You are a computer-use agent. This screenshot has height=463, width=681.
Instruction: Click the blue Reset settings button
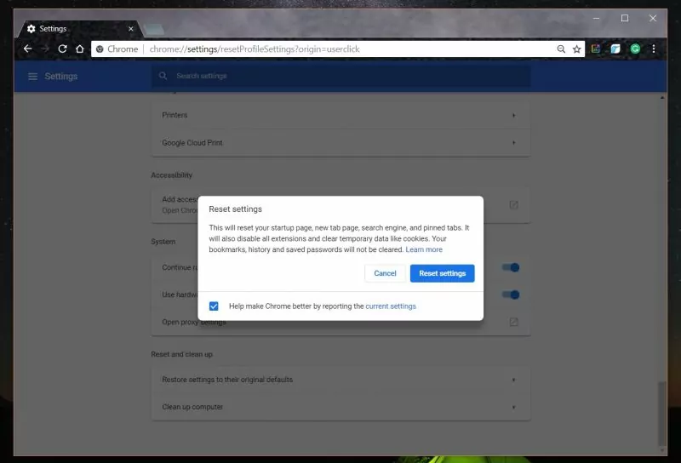pos(442,273)
